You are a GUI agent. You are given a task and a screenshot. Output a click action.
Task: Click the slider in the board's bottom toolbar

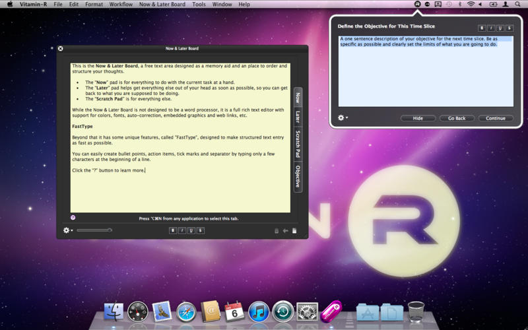pos(94,230)
